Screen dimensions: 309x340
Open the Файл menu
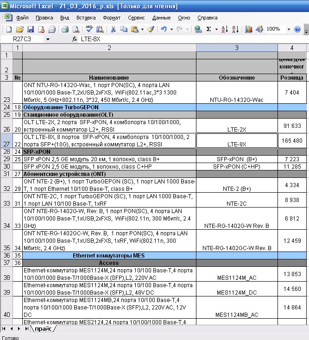[22, 18]
